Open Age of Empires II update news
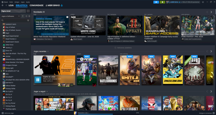This screenshot has width=216, height=115. click(125, 26)
